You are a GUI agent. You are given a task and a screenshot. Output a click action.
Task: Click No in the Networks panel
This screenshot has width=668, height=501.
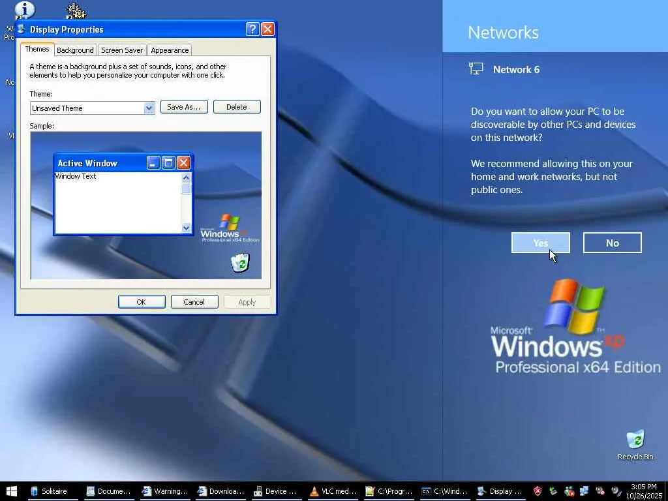coord(612,243)
